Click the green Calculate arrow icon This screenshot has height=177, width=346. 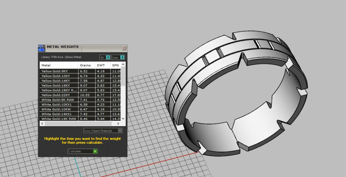pos(95,151)
